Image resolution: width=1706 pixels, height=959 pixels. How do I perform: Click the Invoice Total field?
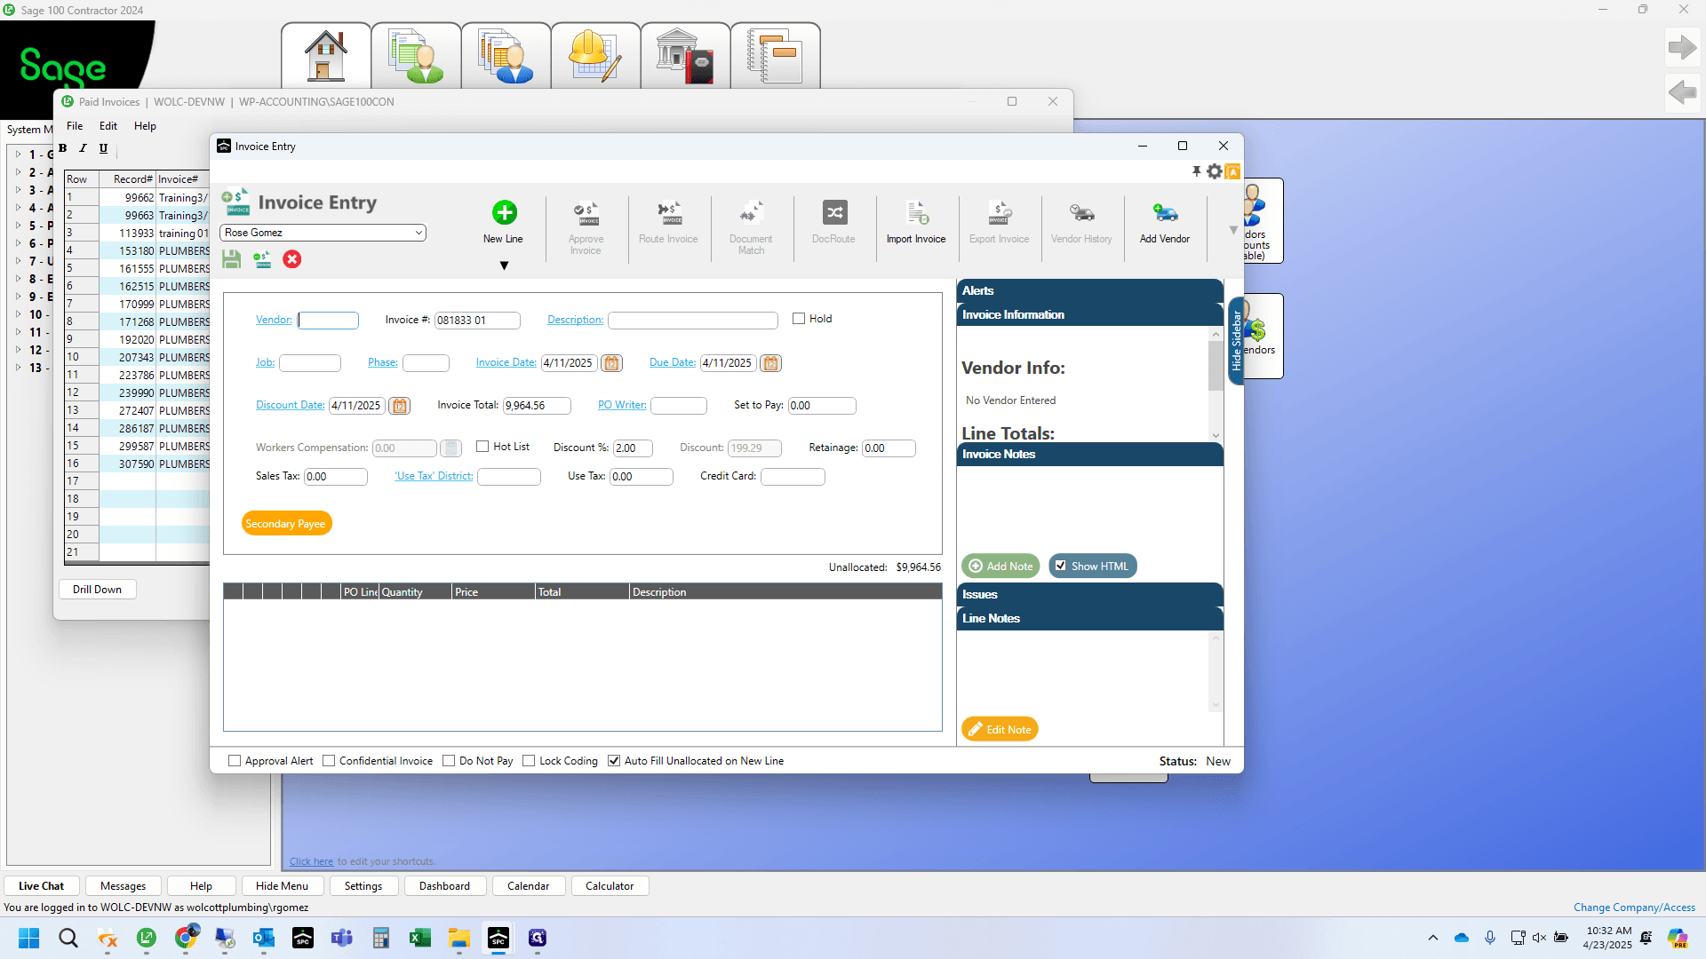pos(537,406)
